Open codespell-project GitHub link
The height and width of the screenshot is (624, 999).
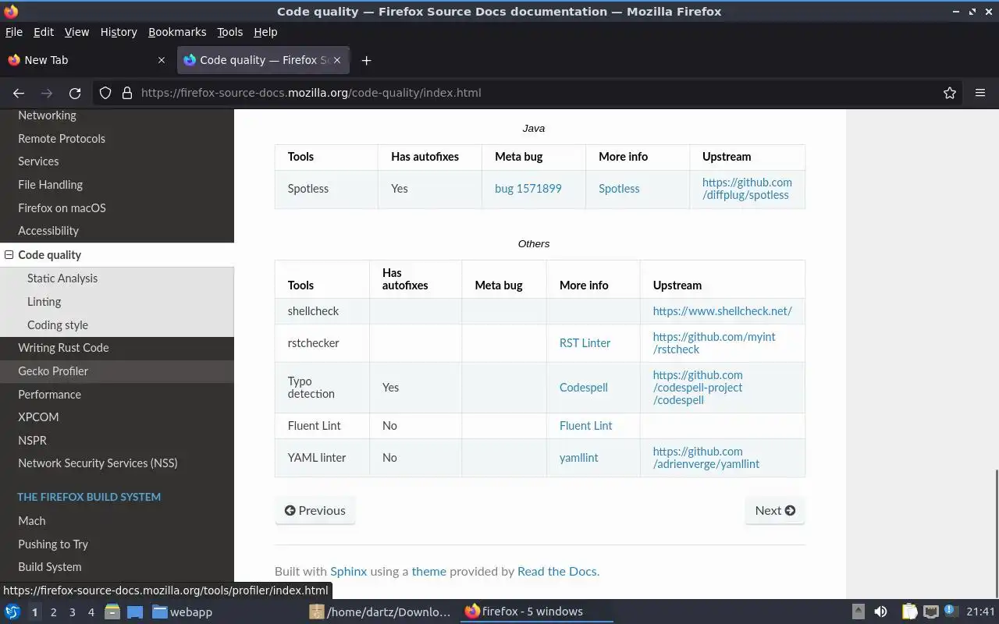click(698, 388)
